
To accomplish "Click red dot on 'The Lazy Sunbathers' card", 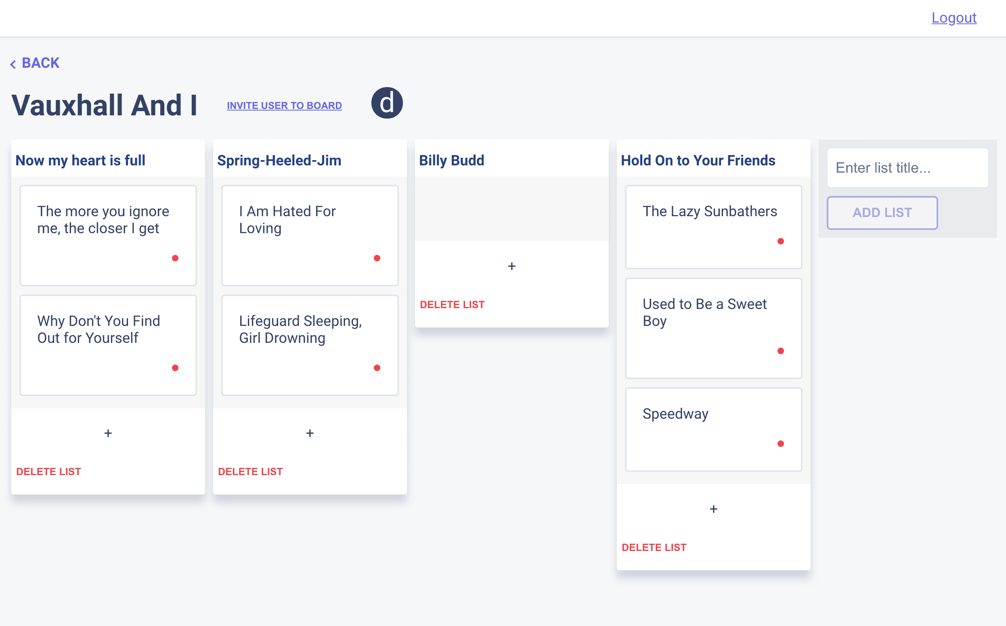I will (x=781, y=241).
